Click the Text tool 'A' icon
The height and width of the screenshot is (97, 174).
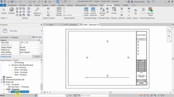(46, 2)
